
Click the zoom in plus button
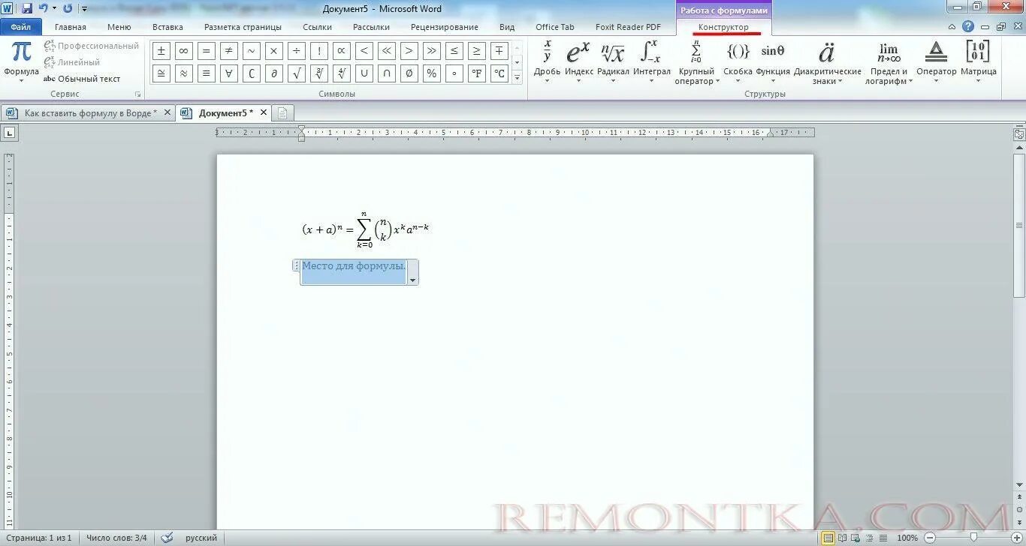pos(1016,538)
